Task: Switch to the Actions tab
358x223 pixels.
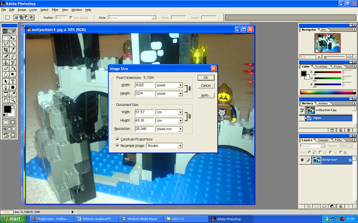Action: (323, 103)
